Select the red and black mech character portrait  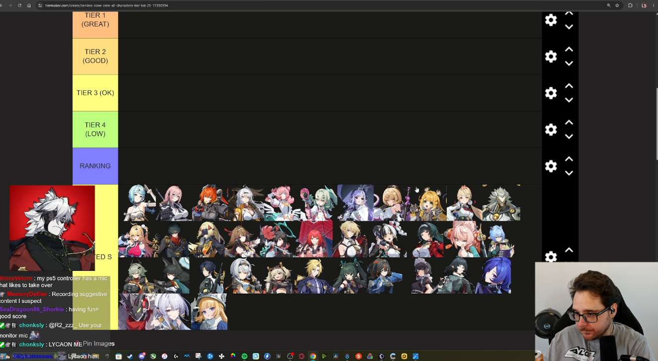click(x=136, y=311)
